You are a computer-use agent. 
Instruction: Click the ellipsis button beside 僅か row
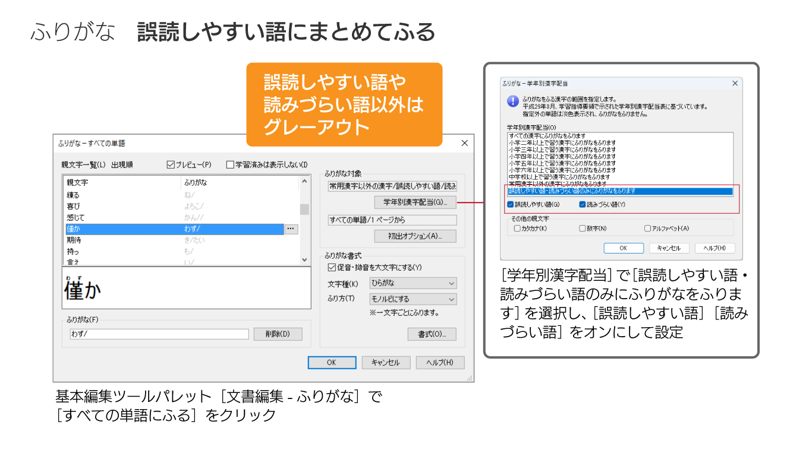[291, 229]
